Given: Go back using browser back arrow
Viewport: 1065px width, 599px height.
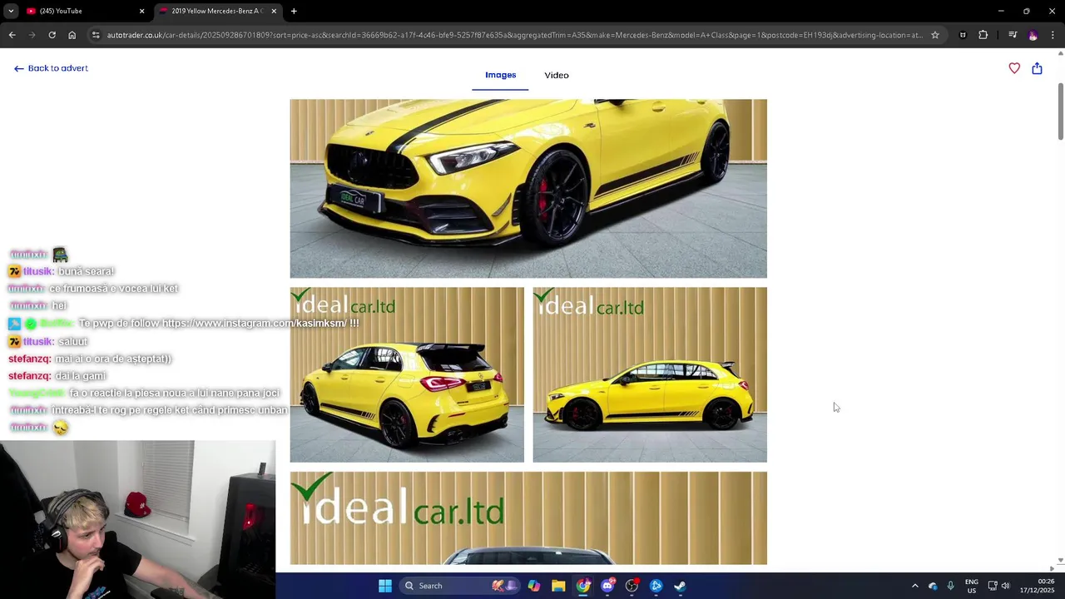Looking at the screenshot, I should tap(12, 35).
